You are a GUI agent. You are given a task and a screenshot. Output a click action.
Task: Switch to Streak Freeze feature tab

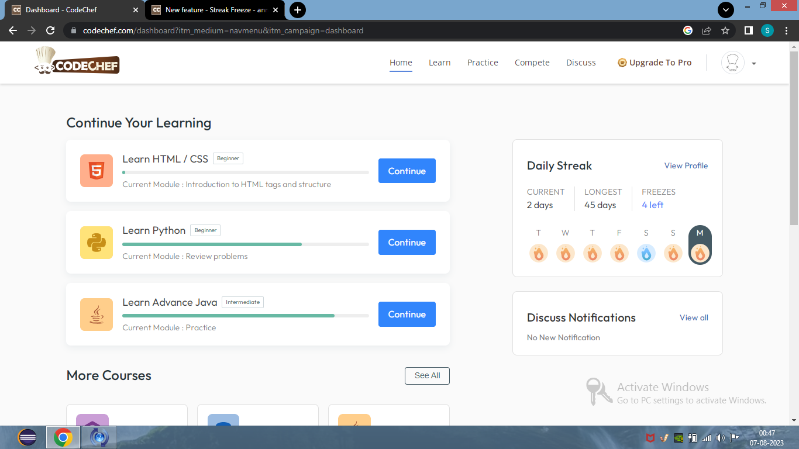tap(216, 10)
